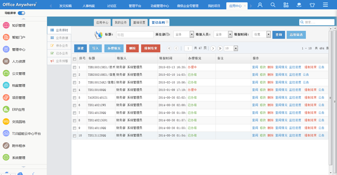Click the table vertical scrollbar
Screen dimensions: 337x175
(x=331, y=98)
